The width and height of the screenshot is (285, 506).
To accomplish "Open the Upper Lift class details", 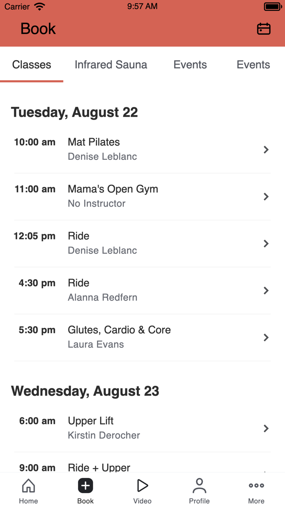I will (x=266, y=428).
